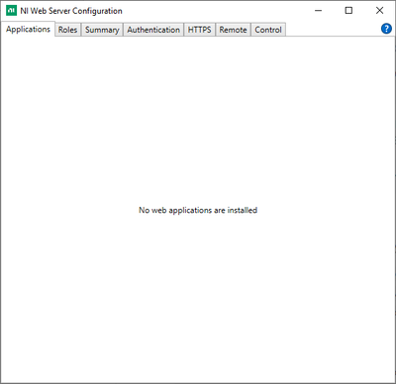This screenshot has width=396, height=384.
Task: Select the HTTPS tab
Action: tap(199, 30)
